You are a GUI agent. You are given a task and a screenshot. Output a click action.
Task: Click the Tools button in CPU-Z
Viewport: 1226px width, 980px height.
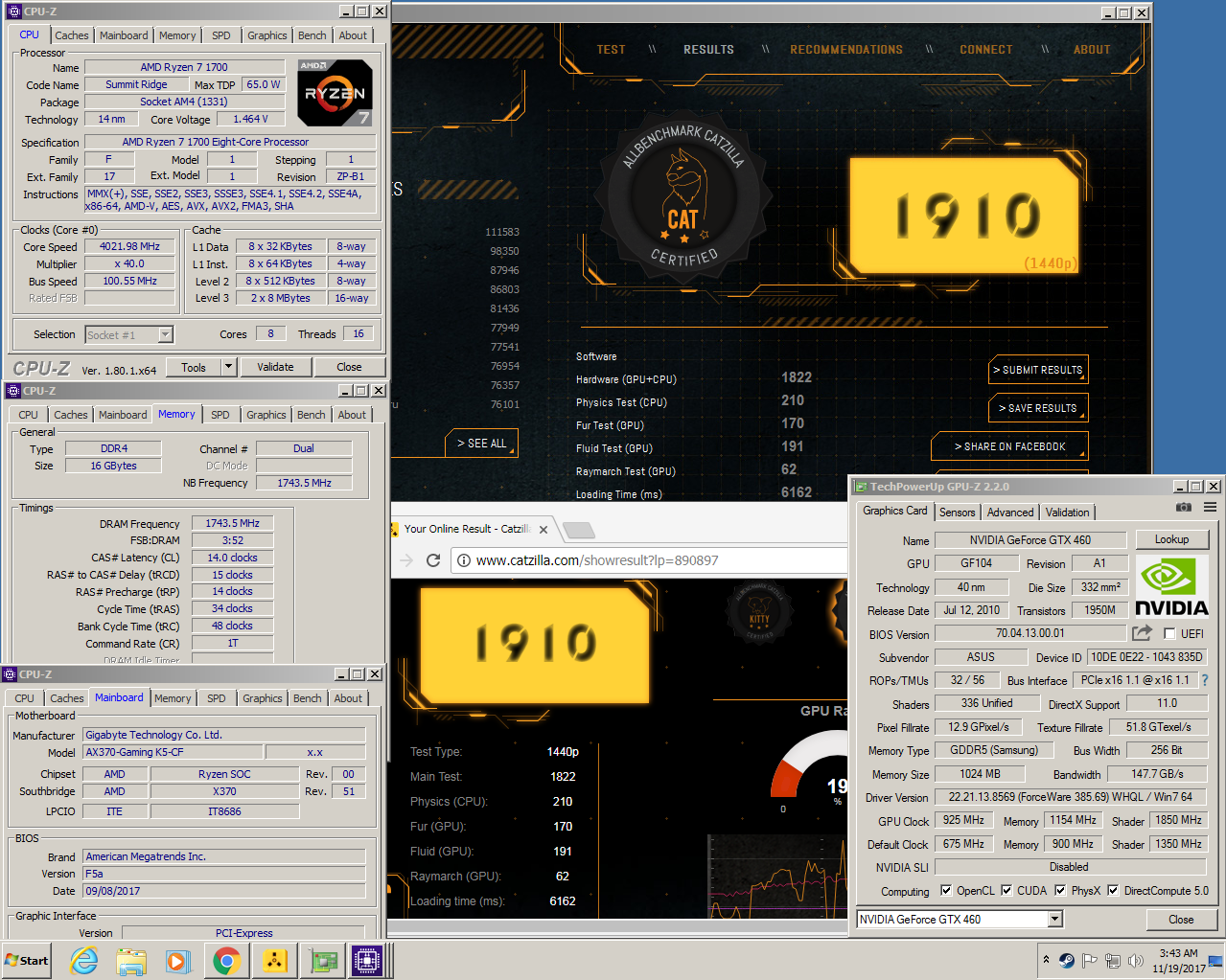[194, 367]
